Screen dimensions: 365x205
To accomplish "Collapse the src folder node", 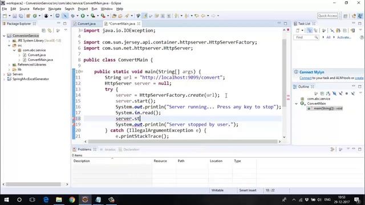I will point(9,46).
